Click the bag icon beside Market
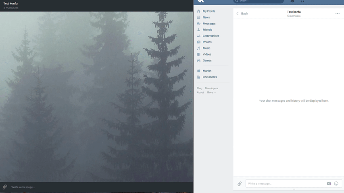Viewport: 344px width, 193px height. [198, 71]
